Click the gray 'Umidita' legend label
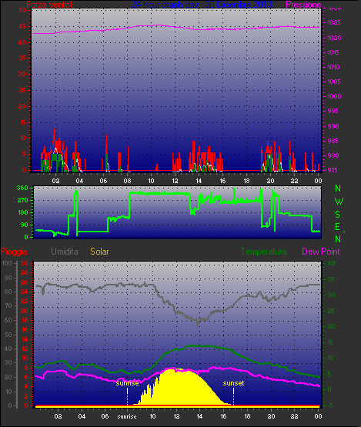The image size is (361, 427). (65, 252)
